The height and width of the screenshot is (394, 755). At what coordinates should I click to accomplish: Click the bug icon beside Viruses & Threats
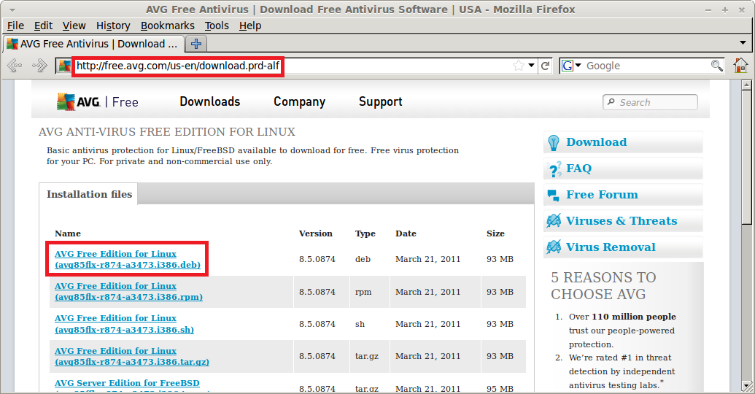554,221
